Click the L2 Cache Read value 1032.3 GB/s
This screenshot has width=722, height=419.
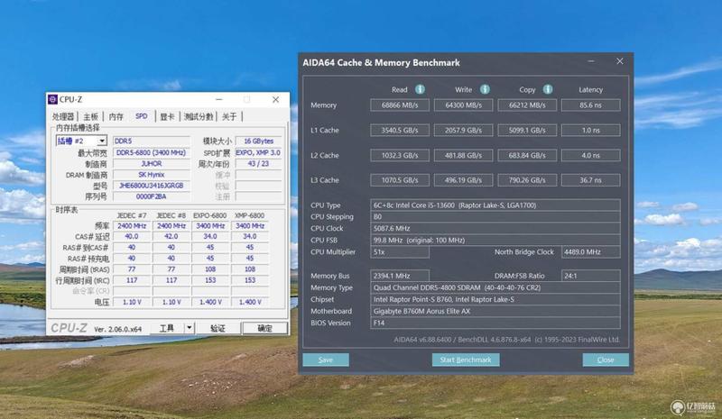coord(400,156)
